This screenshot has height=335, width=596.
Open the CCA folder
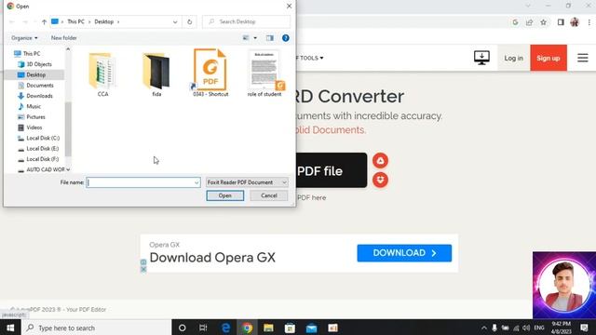pyautogui.click(x=102, y=74)
